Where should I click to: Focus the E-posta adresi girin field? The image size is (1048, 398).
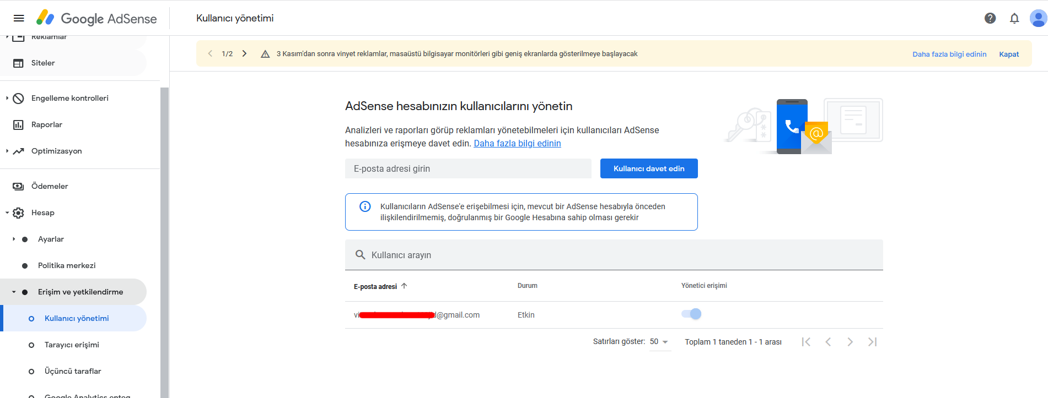tap(468, 168)
